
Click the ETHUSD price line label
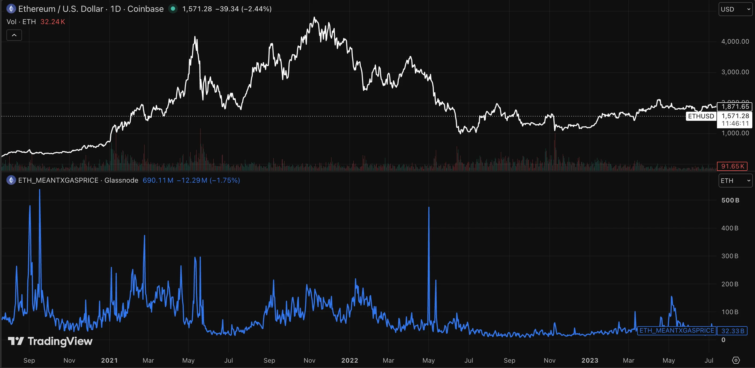click(701, 116)
